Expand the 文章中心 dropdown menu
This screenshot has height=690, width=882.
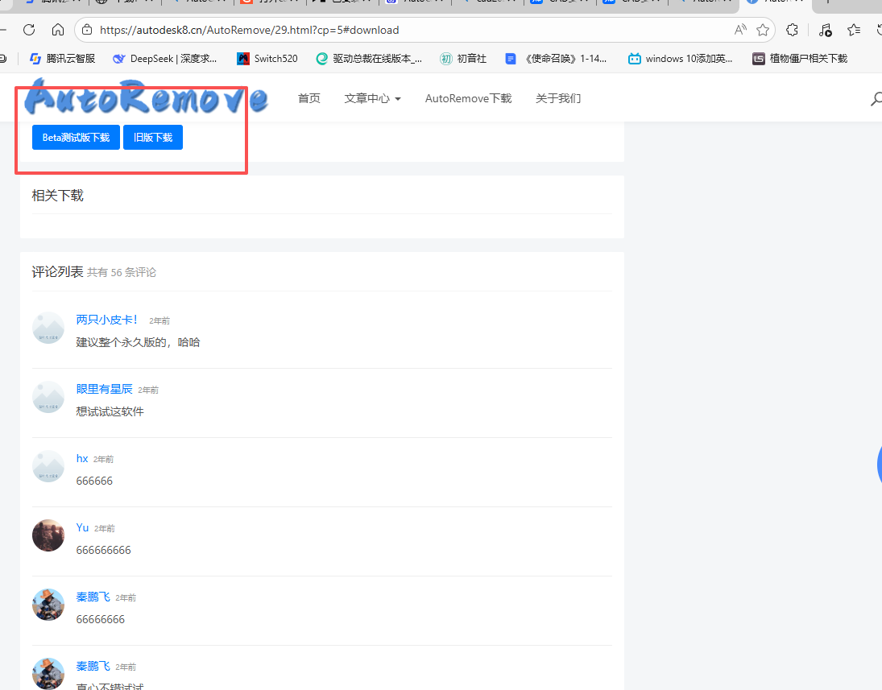(x=372, y=98)
